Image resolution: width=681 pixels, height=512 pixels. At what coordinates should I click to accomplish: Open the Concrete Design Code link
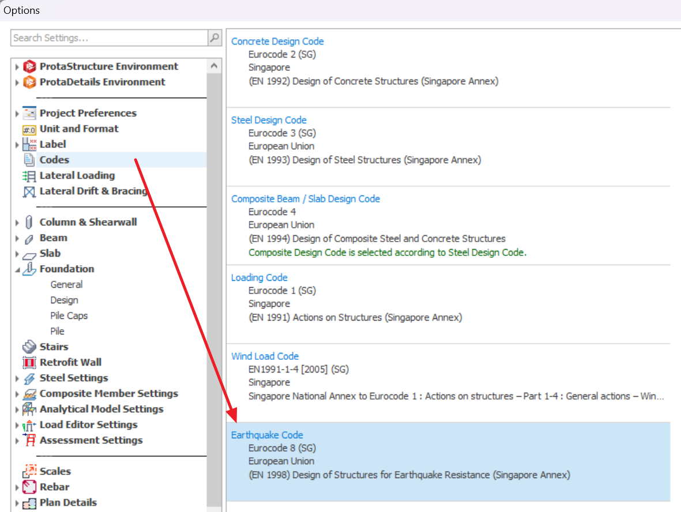click(x=277, y=42)
